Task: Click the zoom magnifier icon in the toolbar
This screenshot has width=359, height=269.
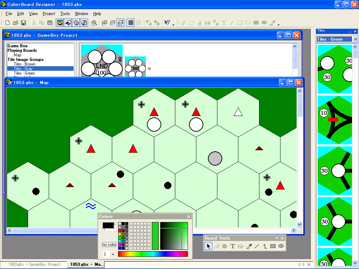Action: [94, 23]
